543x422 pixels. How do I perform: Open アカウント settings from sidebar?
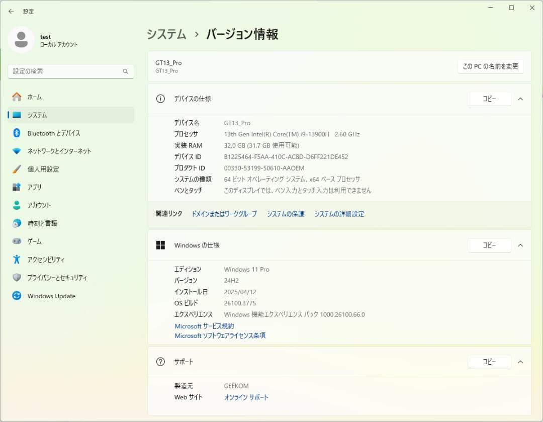click(42, 205)
